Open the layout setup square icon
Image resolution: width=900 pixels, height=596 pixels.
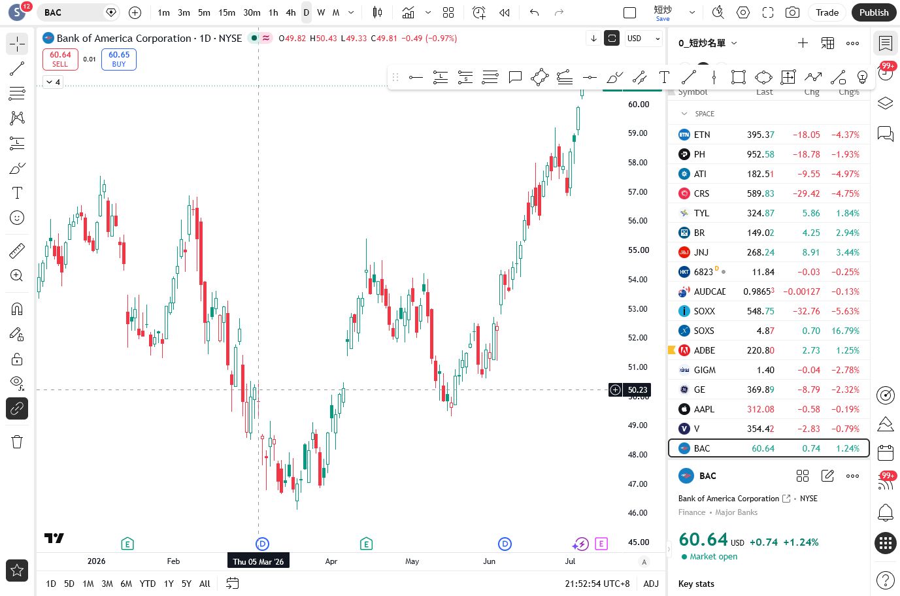[630, 12]
